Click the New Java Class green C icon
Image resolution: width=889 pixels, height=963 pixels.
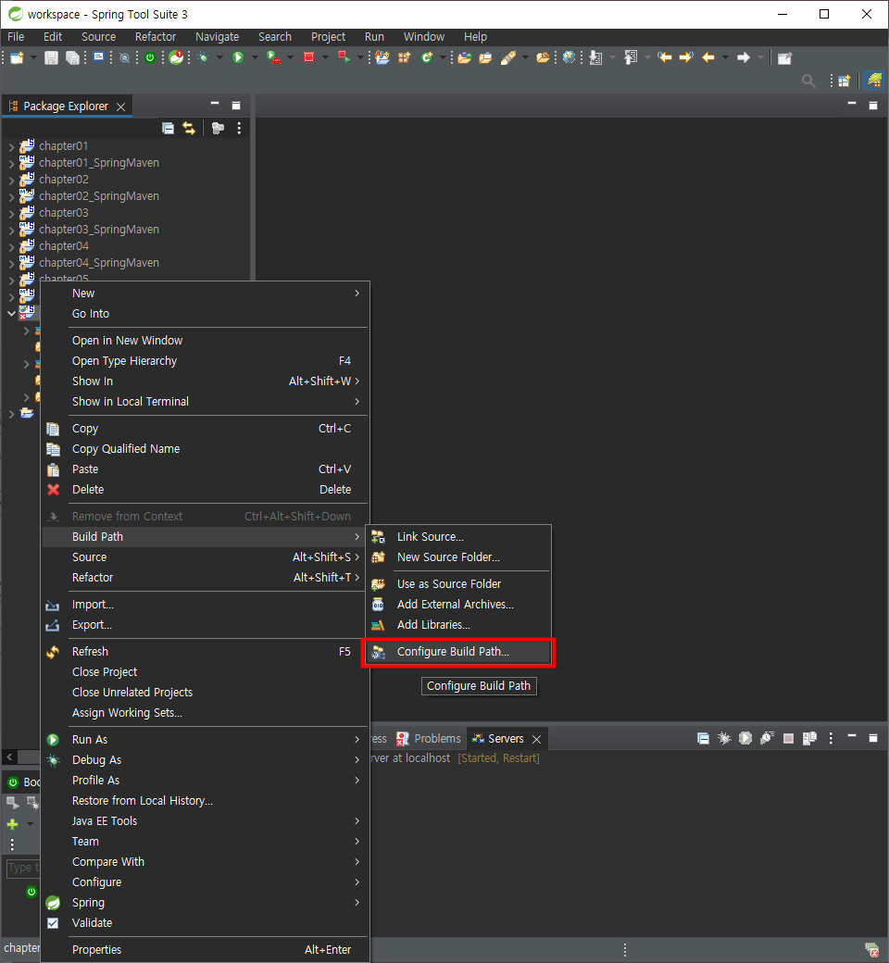click(x=426, y=57)
